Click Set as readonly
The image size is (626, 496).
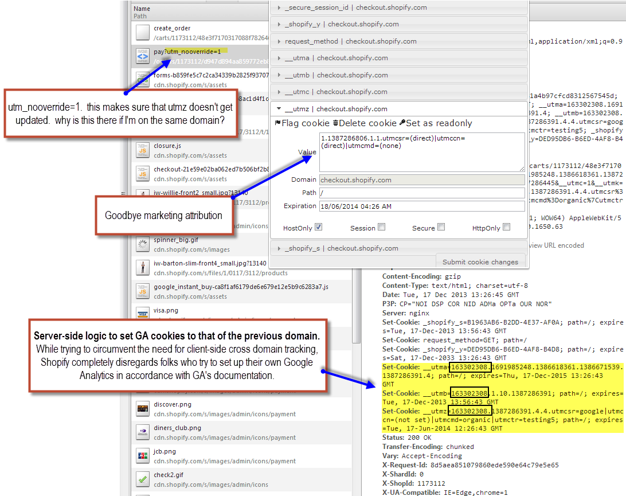[x=436, y=123]
